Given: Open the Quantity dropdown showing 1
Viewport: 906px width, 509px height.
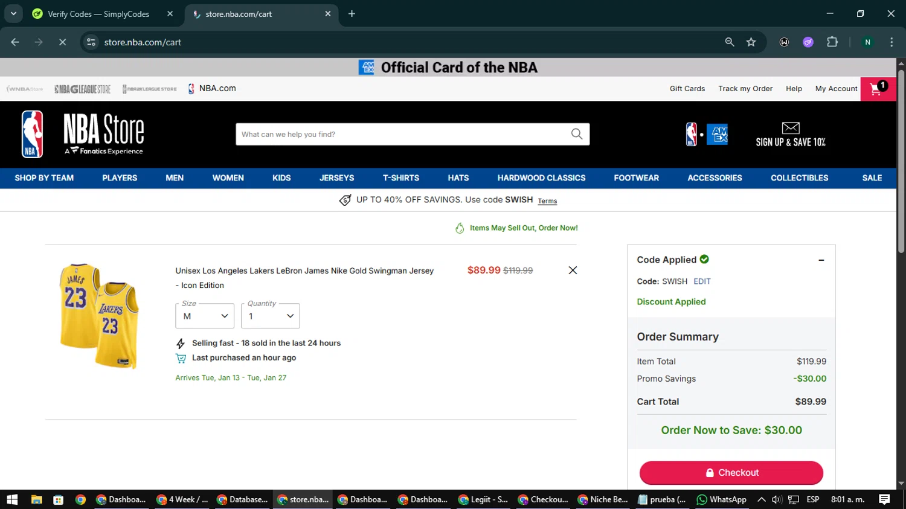Looking at the screenshot, I should [271, 316].
